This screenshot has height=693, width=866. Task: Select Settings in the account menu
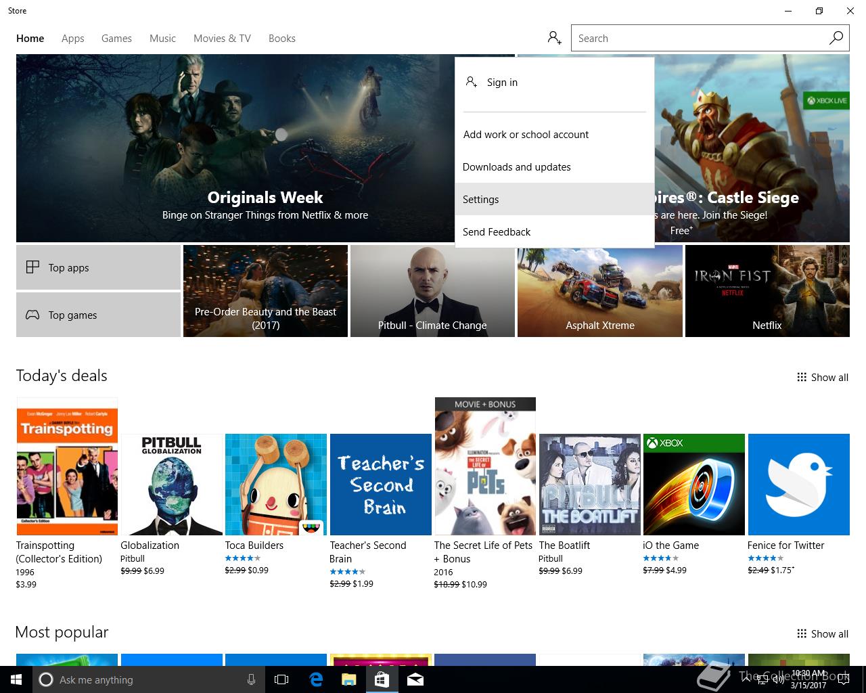[x=555, y=200]
